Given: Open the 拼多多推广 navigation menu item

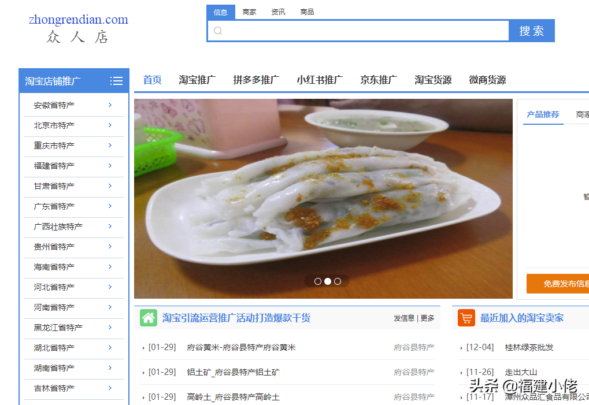Looking at the screenshot, I should [256, 80].
